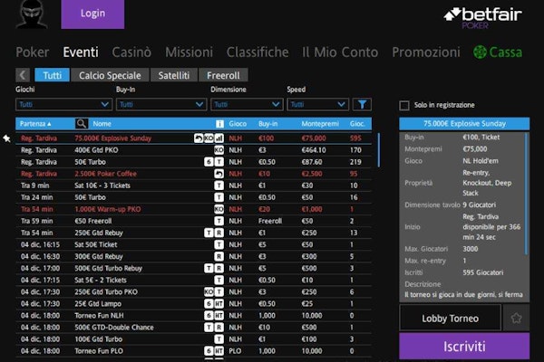Image resolution: width=544 pixels, height=362 pixels.
Task: Select the Sat 5€ - 2 Tickets row
Action: [194, 280]
